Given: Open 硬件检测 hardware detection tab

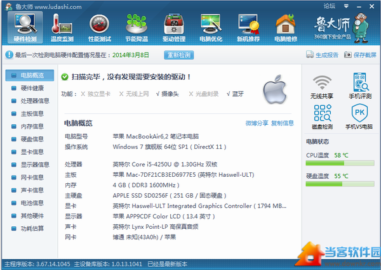Looking at the screenshot, I should coord(25,28).
